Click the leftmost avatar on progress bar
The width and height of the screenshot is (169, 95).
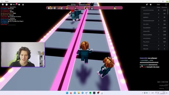[49, 8]
